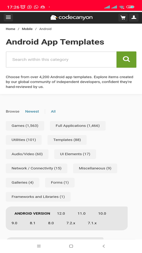
Task: Open Frameworks and Libraries (1) category
Action: 38,197
